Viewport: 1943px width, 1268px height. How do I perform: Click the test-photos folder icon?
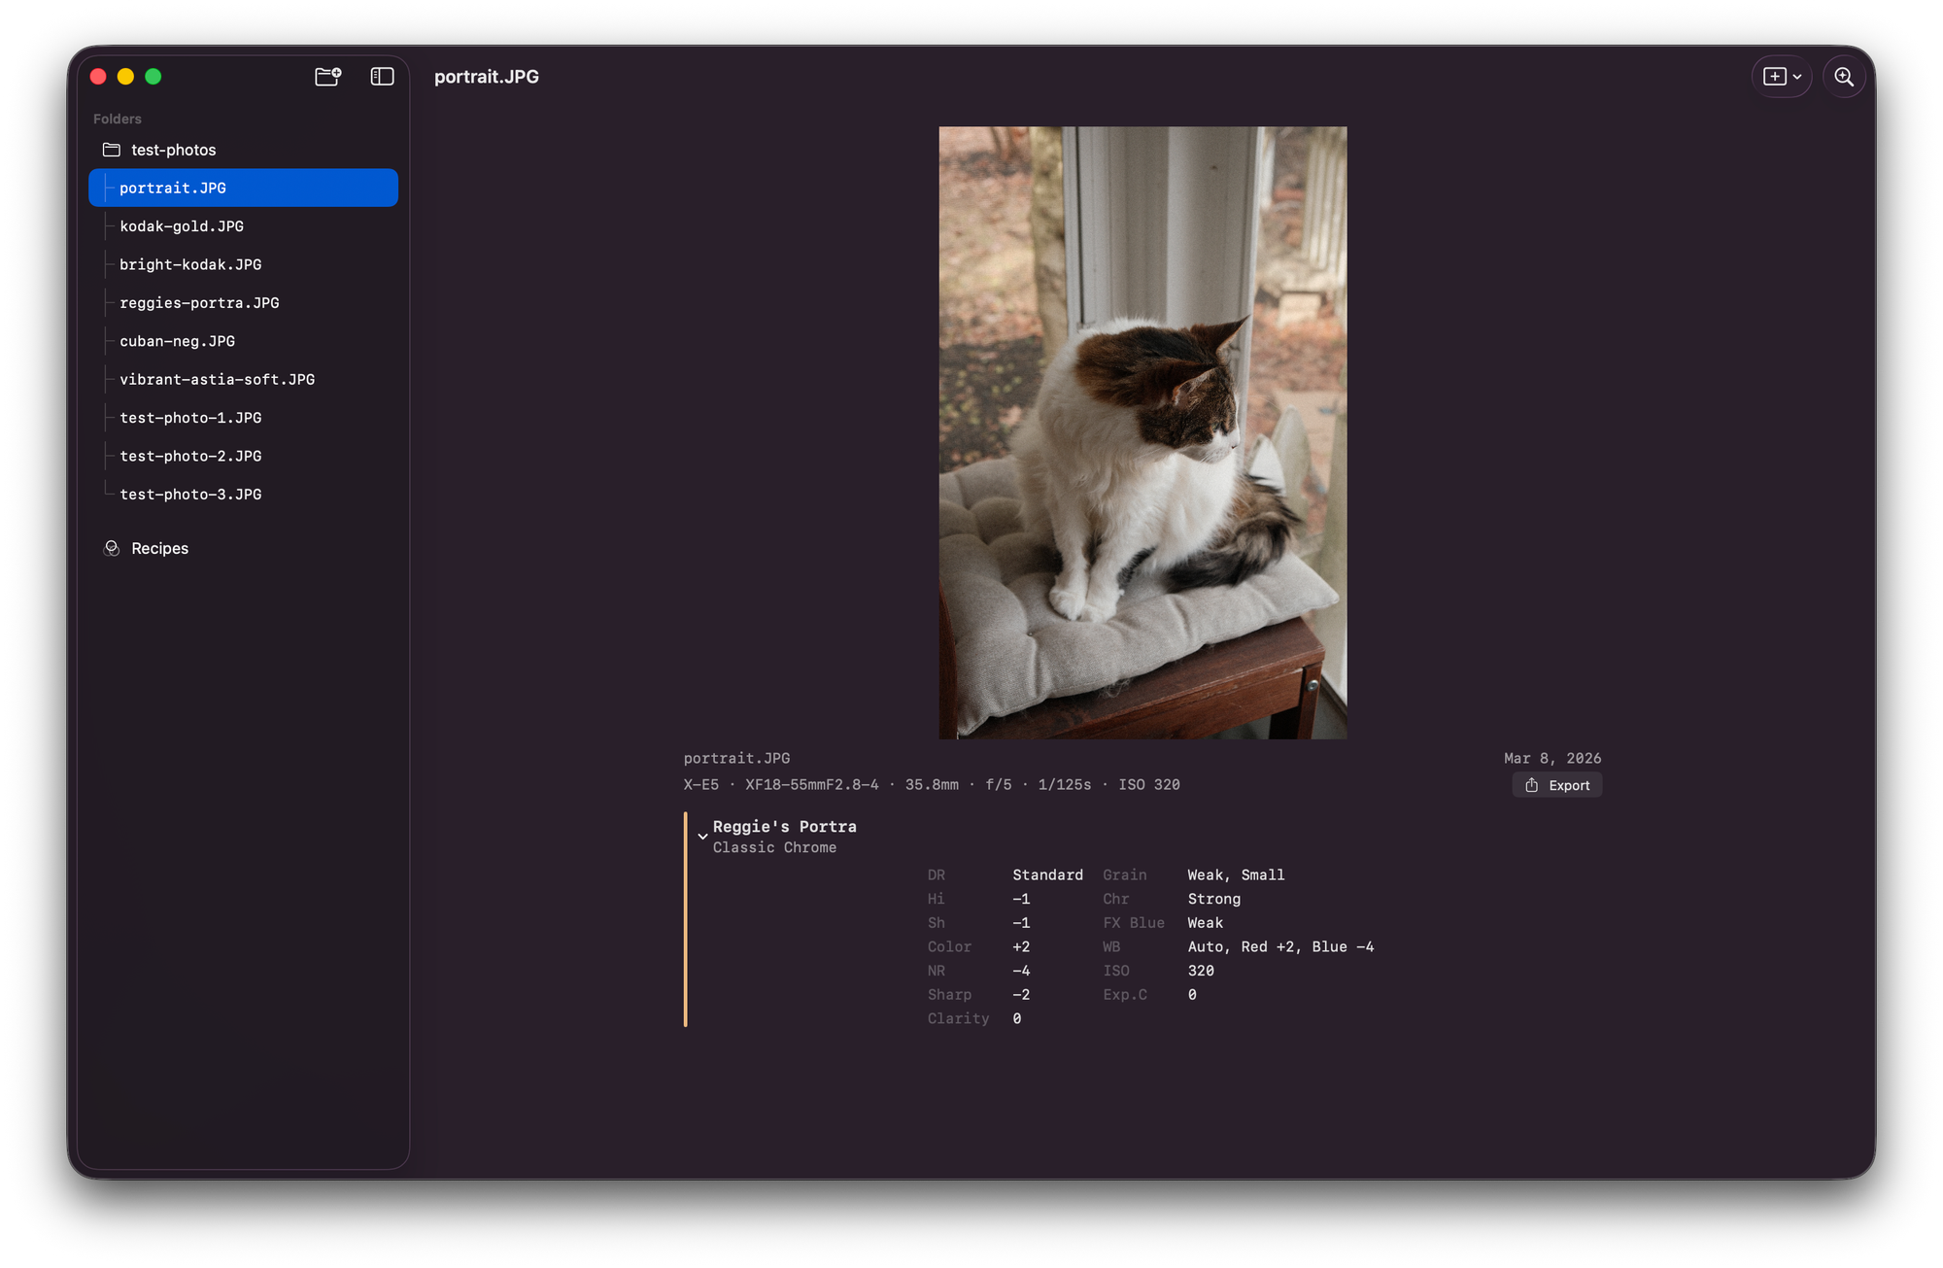pos(112,150)
